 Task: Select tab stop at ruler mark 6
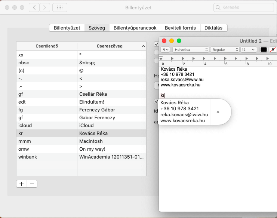coord(225,58)
